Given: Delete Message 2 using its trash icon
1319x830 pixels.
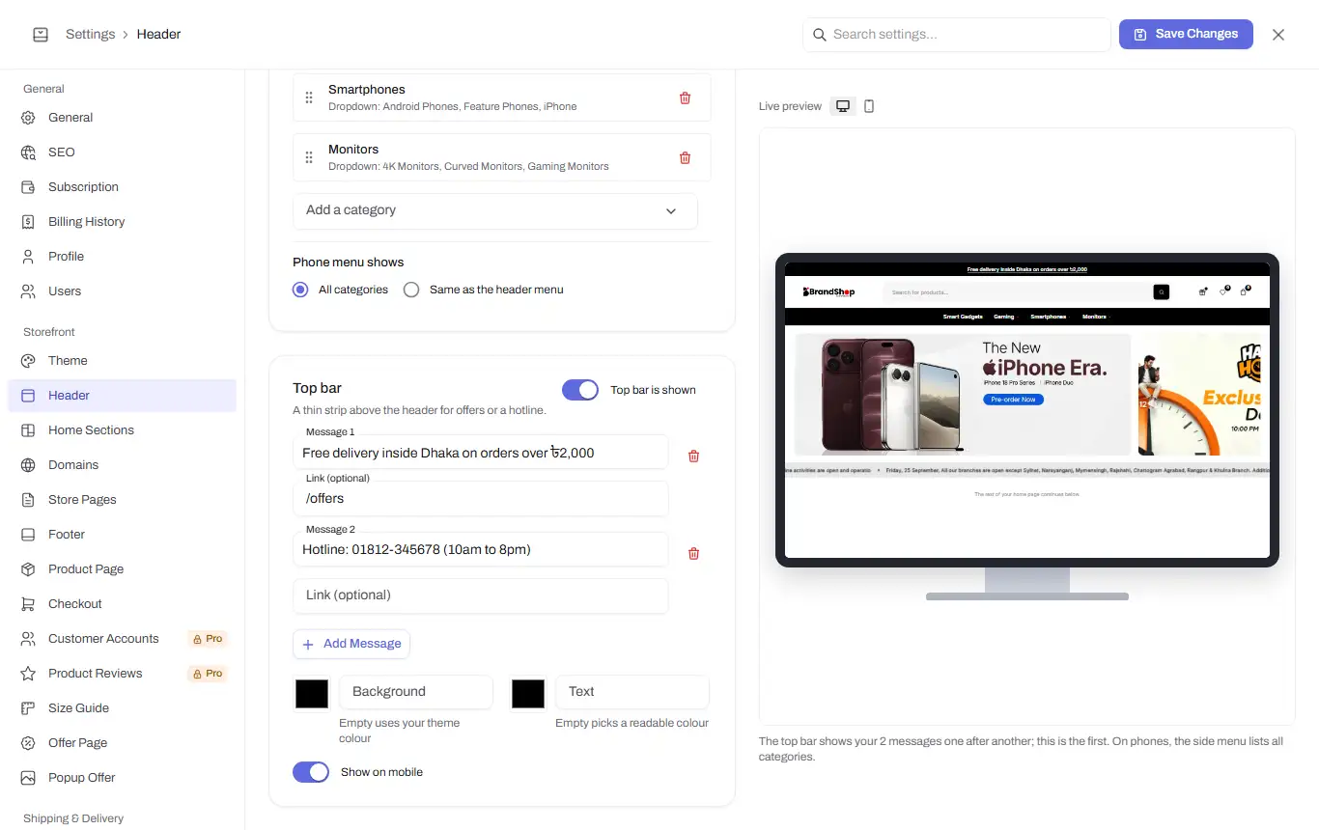Looking at the screenshot, I should [x=693, y=553].
